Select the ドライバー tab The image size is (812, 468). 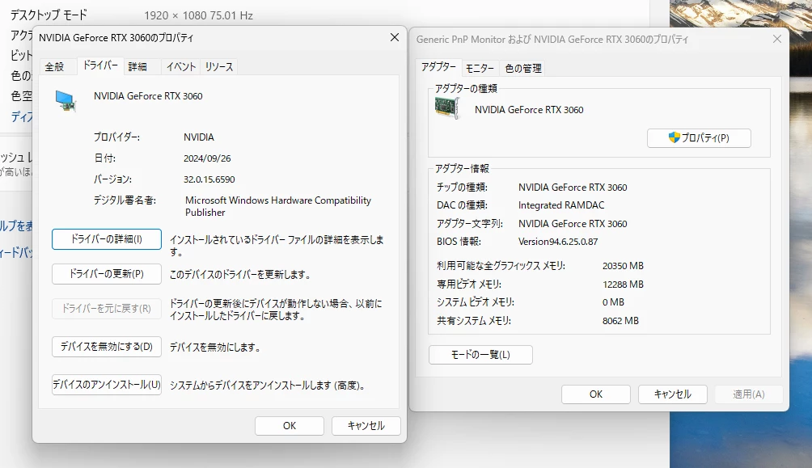click(100, 65)
